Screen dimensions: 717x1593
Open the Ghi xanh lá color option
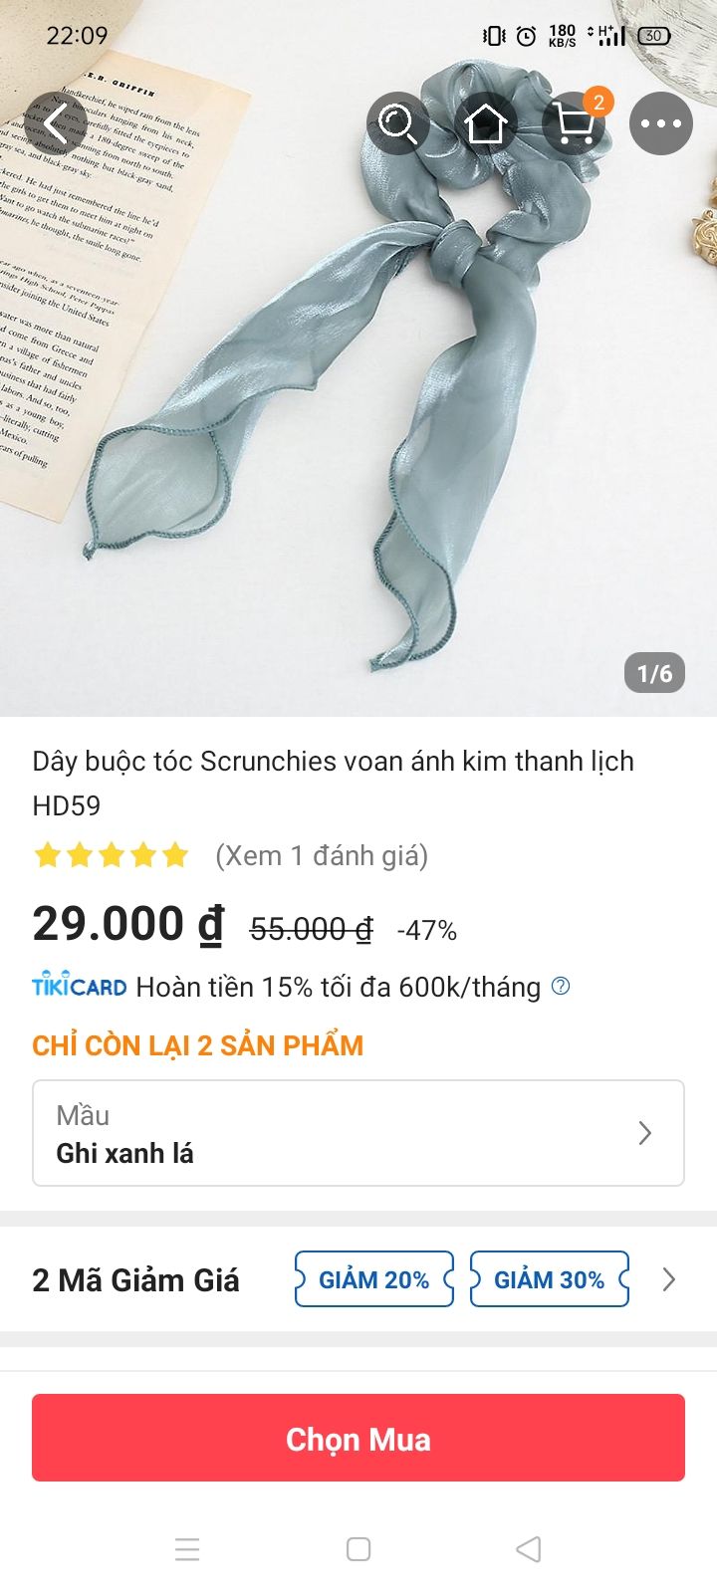click(x=125, y=1153)
